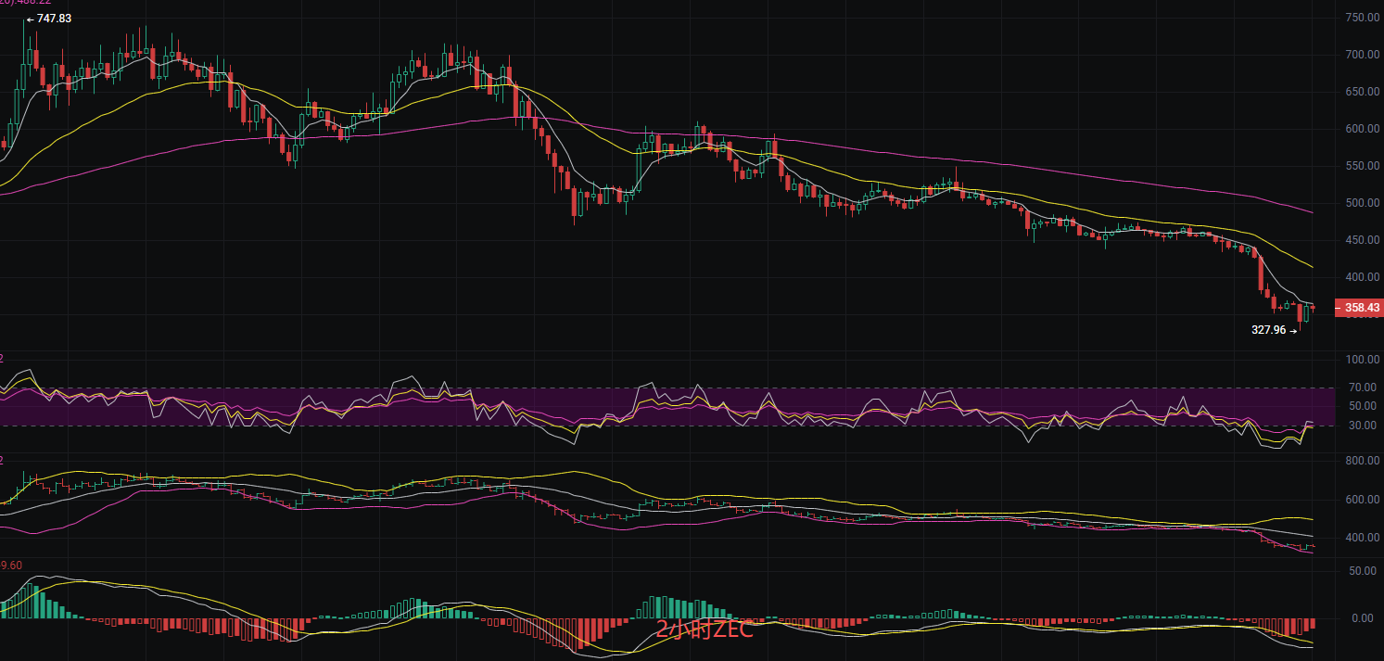Click the 50.00 label on MACD axis
The height and width of the screenshot is (661, 1384).
click(x=1361, y=571)
